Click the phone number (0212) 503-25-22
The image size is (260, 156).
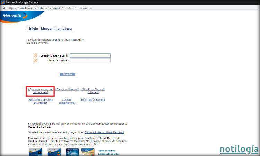click(x=39, y=127)
